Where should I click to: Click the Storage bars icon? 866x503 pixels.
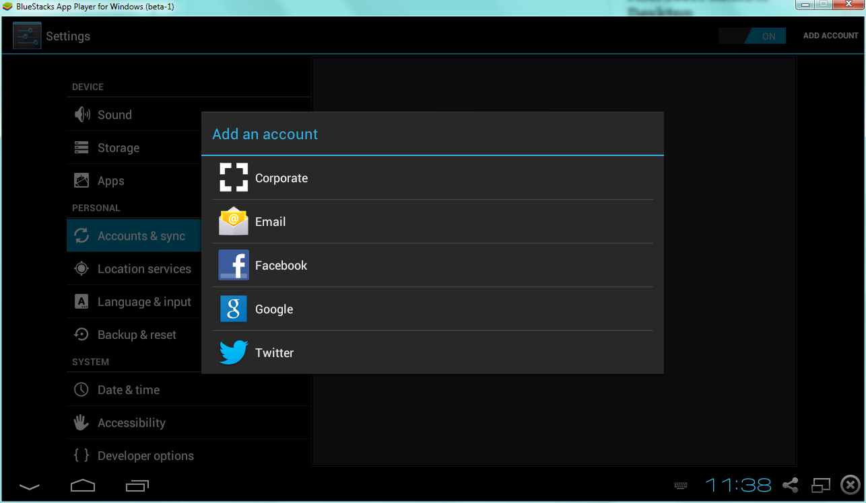pos(81,147)
